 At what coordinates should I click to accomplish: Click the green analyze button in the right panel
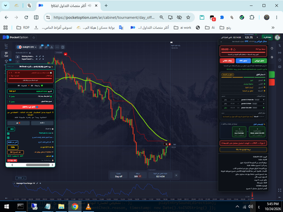click(259, 60)
